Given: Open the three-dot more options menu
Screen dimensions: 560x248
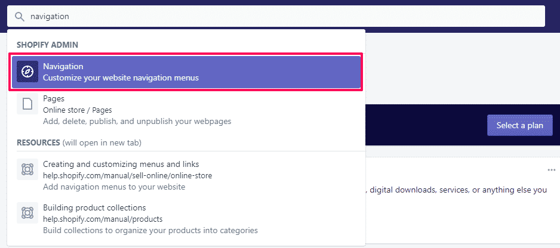Looking at the screenshot, I should 551,170.
